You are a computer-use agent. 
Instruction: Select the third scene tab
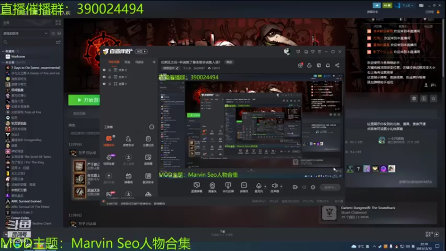(x=139, y=62)
